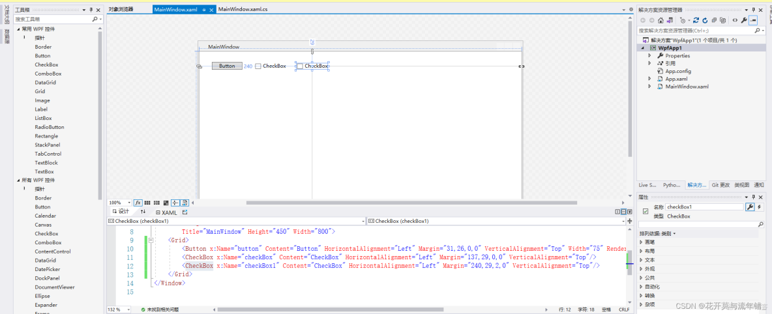Collapse the XAML pane icon
This screenshot has width=772, height=314.
coord(630,212)
